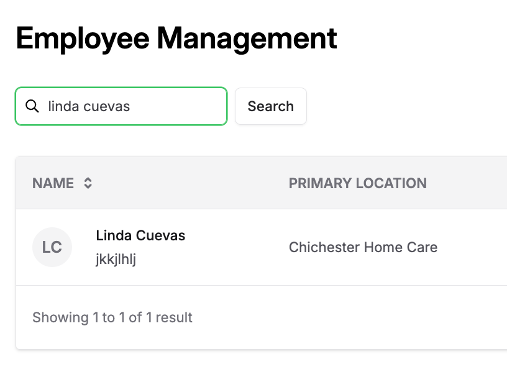Expand sorting options via the NAME column chevrons
This screenshot has height=390, width=507.
[88, 183]
